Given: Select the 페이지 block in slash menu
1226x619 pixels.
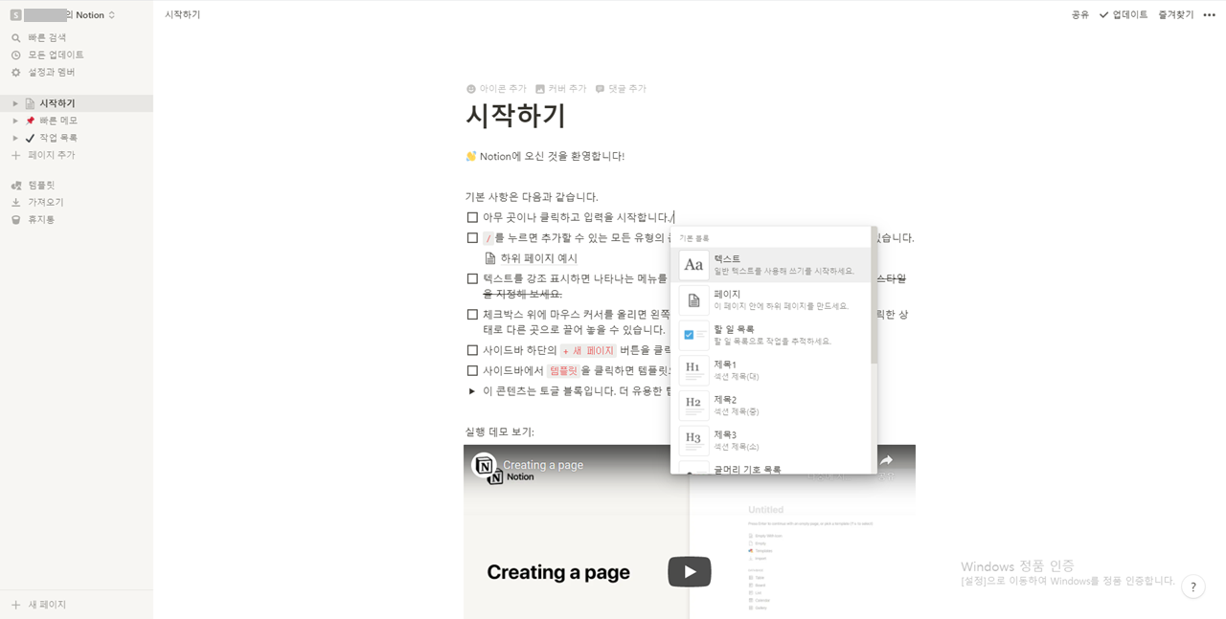Looking at the screenshot, I should click(771, 300).
